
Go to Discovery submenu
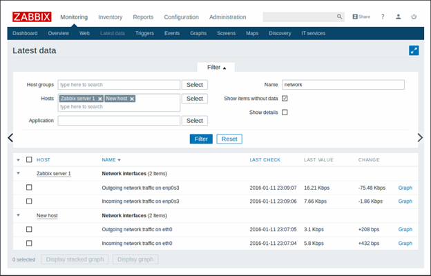(280, 33)
